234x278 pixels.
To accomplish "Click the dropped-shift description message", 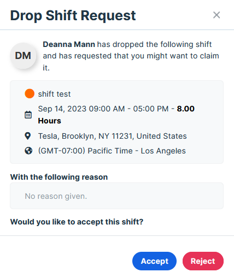I will pos(131,56).
